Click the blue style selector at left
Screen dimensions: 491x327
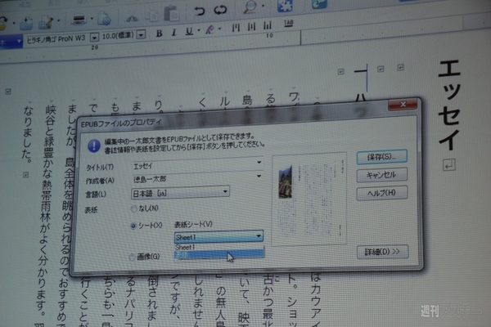(x=11, y=42)
